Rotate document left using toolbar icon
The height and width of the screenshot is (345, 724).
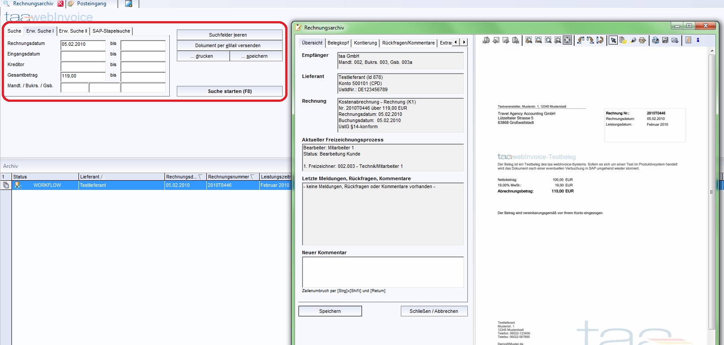click(581, 40)
